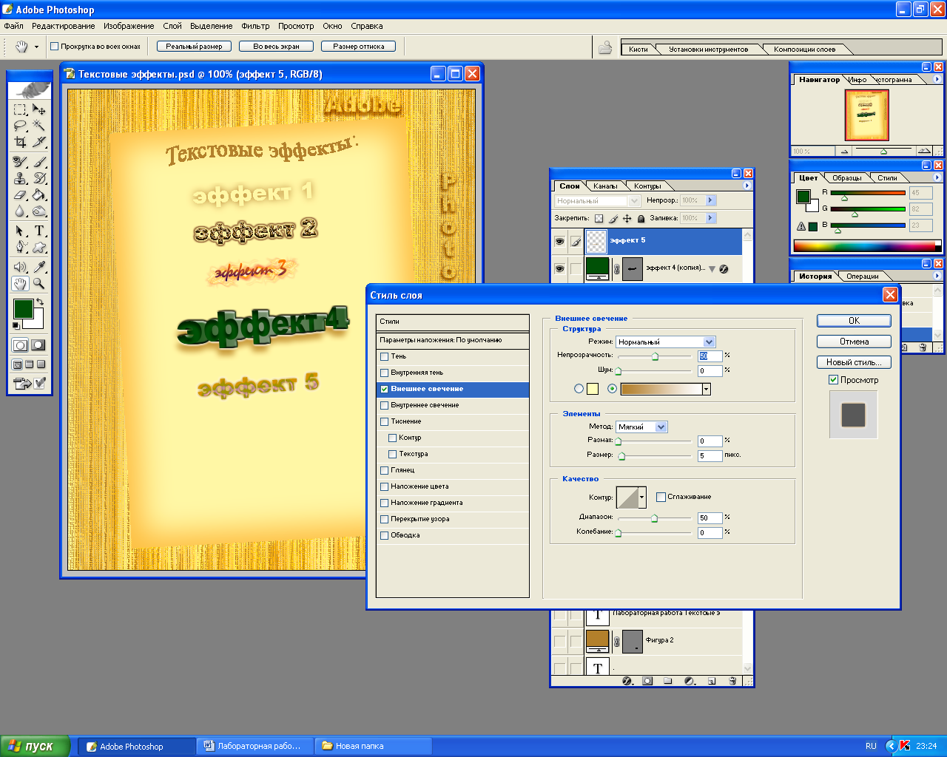Open the Hand tool preset picker
Image resolution: width=947 pixels, height=757 pixels.
pyautogui.click(x=36, y=47)
